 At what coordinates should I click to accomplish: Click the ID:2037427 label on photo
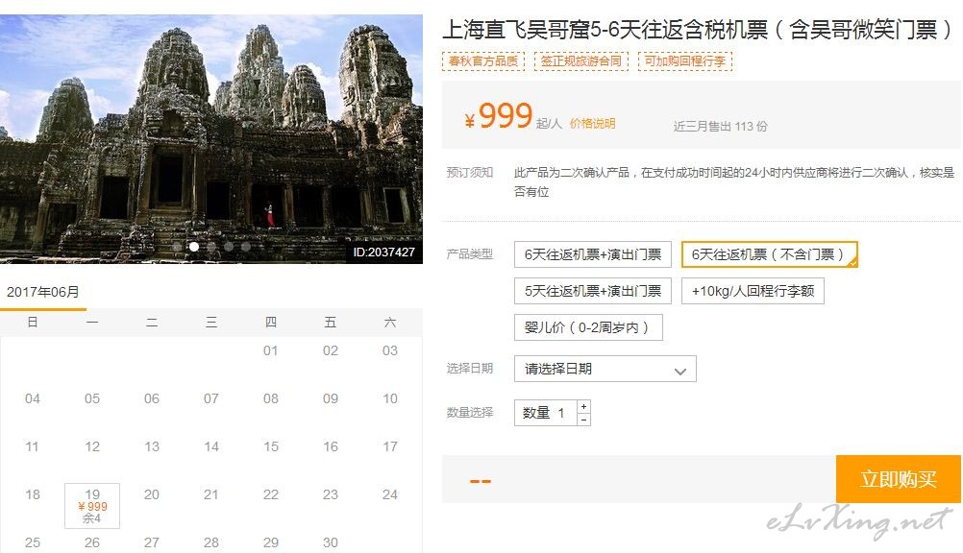point(383,252)
